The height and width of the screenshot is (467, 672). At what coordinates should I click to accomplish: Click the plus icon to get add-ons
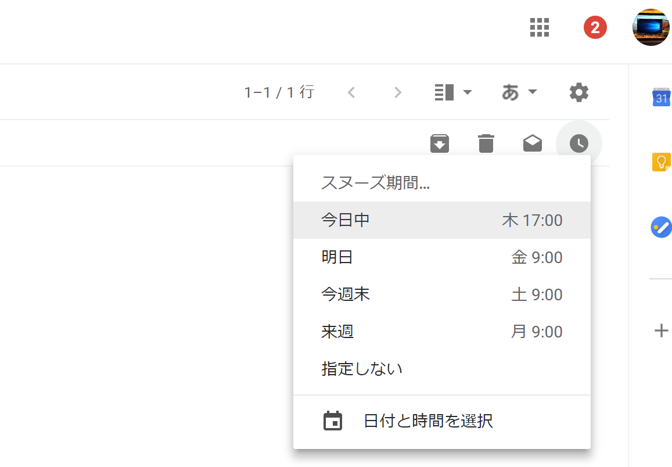tap(661, 331)
